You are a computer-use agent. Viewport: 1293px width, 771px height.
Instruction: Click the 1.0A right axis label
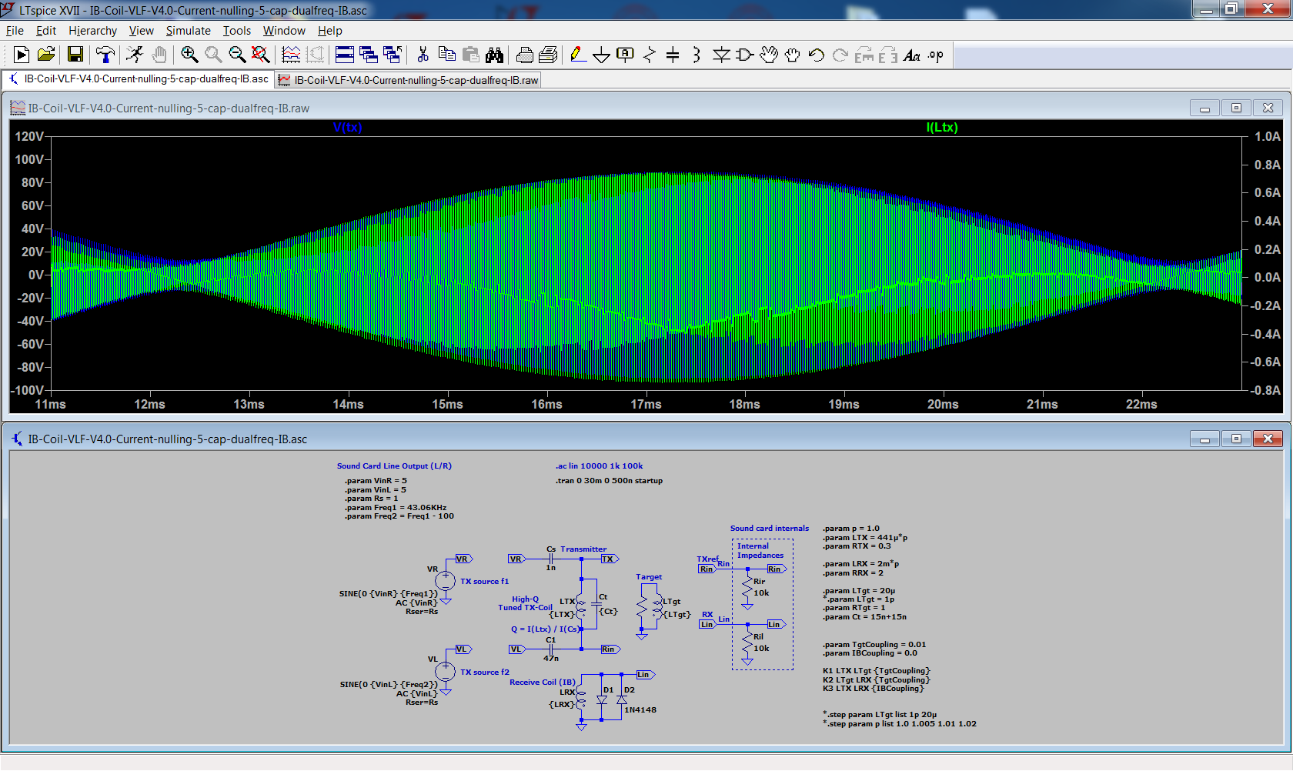(x=1268, y=136)
